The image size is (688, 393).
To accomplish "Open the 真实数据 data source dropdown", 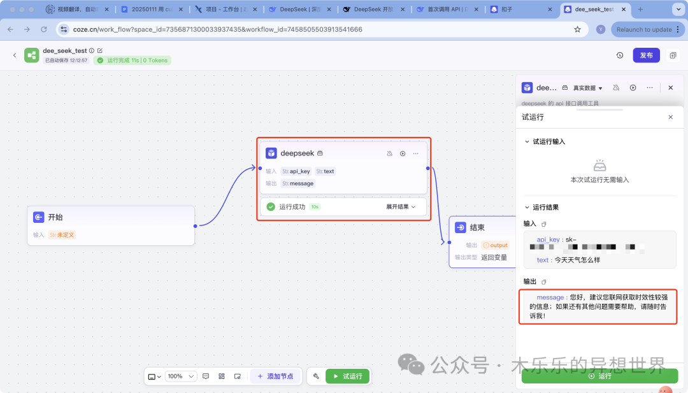I will pos(587,88).
